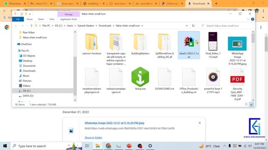268x150 pixels.
Task: Open File Explorer from taskbar
Action: point(98,146)
